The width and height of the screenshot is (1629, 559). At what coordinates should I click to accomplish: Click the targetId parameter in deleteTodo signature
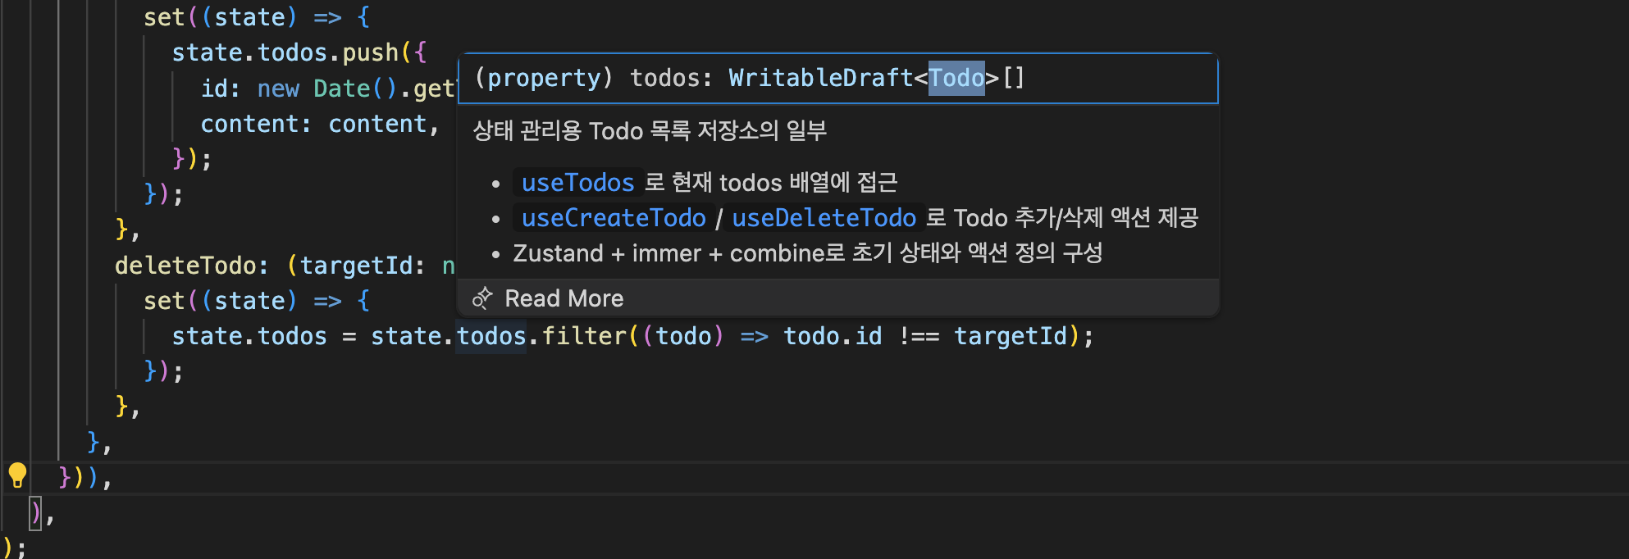[x=355, y=266]
